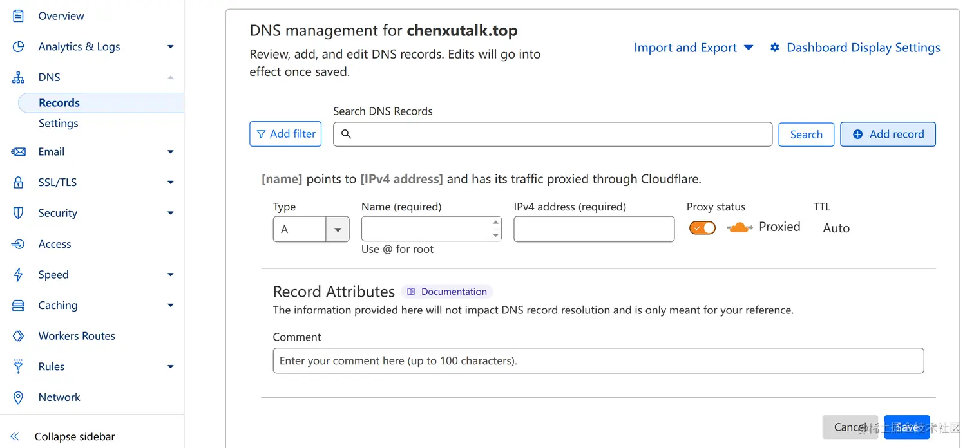Open DNS Settings in sidebar
The width and height of the screenshot is (974, 448).
pyautogui.click(x=58, y=123)
